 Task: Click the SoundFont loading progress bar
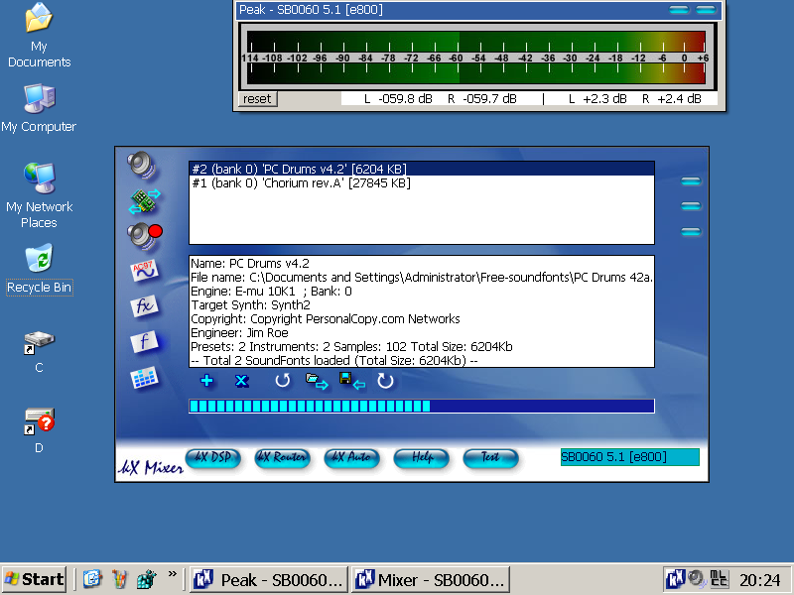click(422, 406)
